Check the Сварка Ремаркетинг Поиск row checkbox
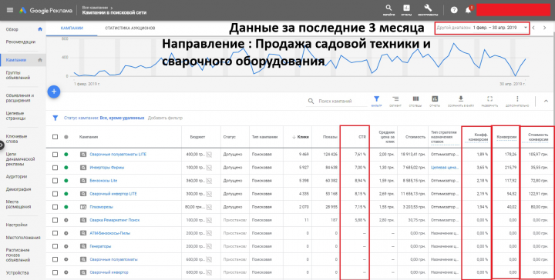The height and width of the screenshot is (280, 555). 55,220
